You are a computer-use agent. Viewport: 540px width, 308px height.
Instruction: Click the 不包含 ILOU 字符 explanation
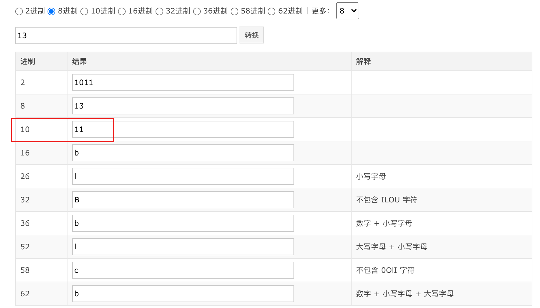point(387,200)
